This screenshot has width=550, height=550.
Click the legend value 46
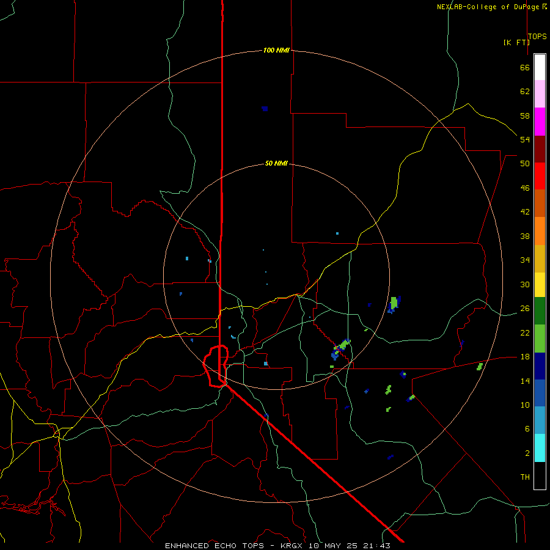pos(525,188)
